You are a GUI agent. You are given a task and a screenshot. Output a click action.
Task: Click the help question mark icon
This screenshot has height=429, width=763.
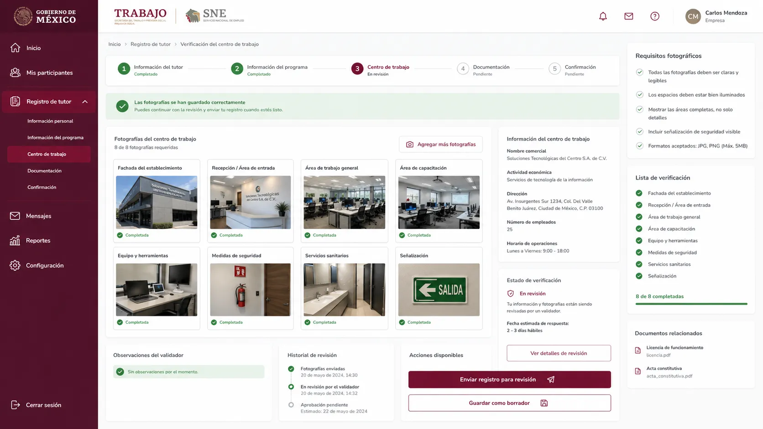pyautogui.click(x=654, y=16)
